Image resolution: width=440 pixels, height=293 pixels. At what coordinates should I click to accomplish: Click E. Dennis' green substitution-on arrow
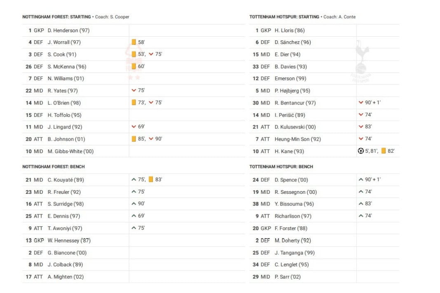133,216
